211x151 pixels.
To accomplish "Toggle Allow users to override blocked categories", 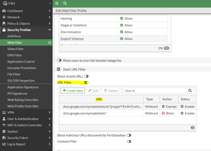I will click(59, 61).
